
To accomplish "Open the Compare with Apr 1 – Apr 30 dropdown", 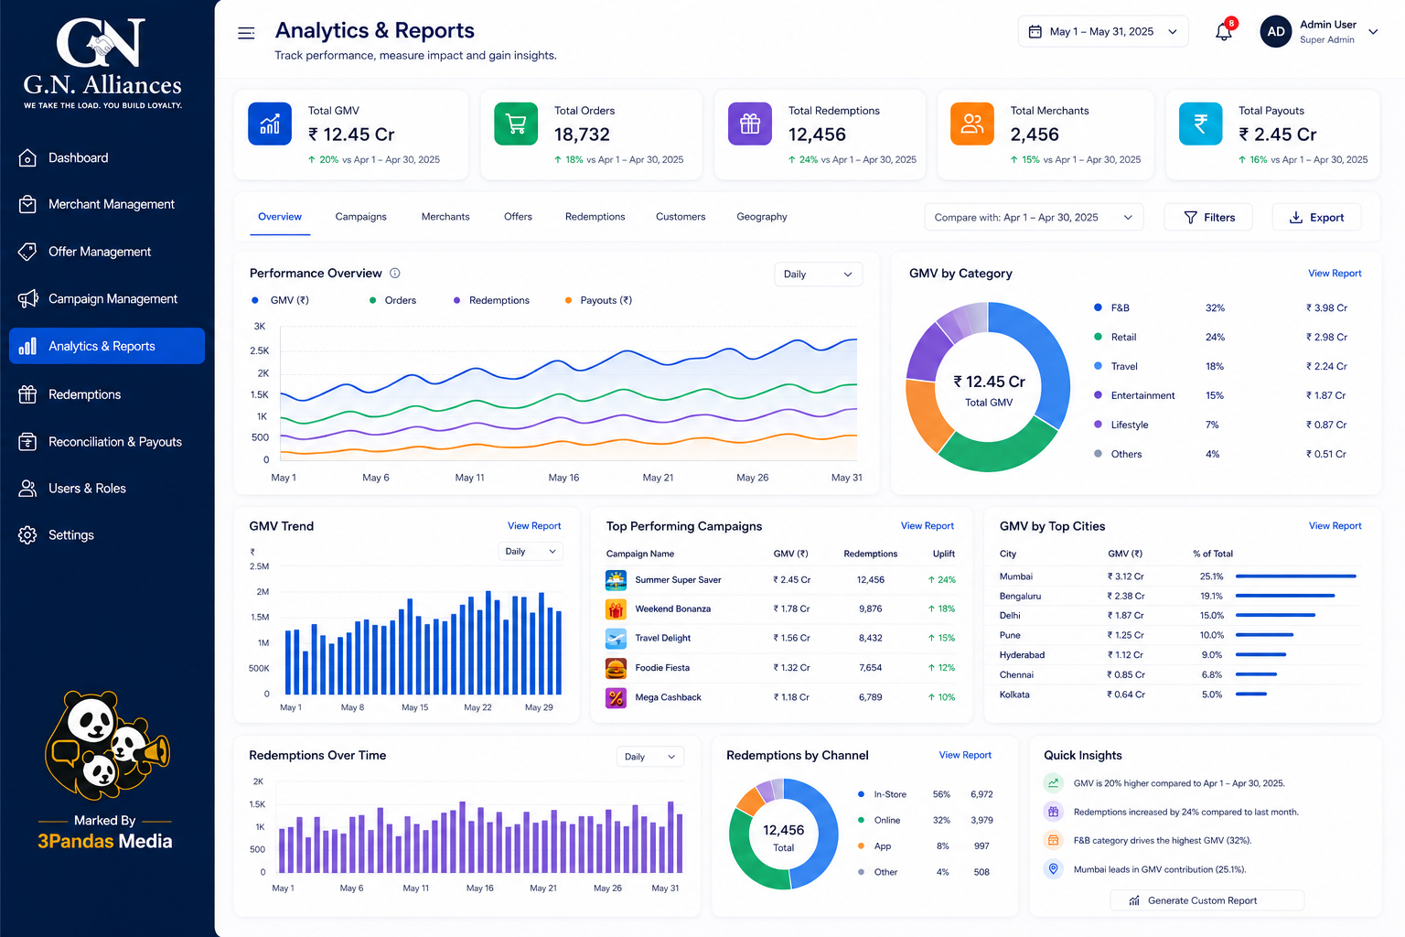I will (x=1034, y=217).
